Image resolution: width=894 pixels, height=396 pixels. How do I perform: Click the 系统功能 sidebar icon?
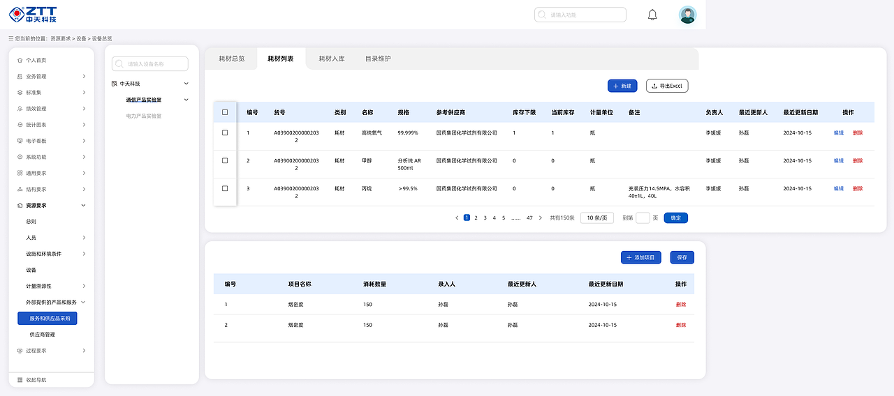pos(20,157)
